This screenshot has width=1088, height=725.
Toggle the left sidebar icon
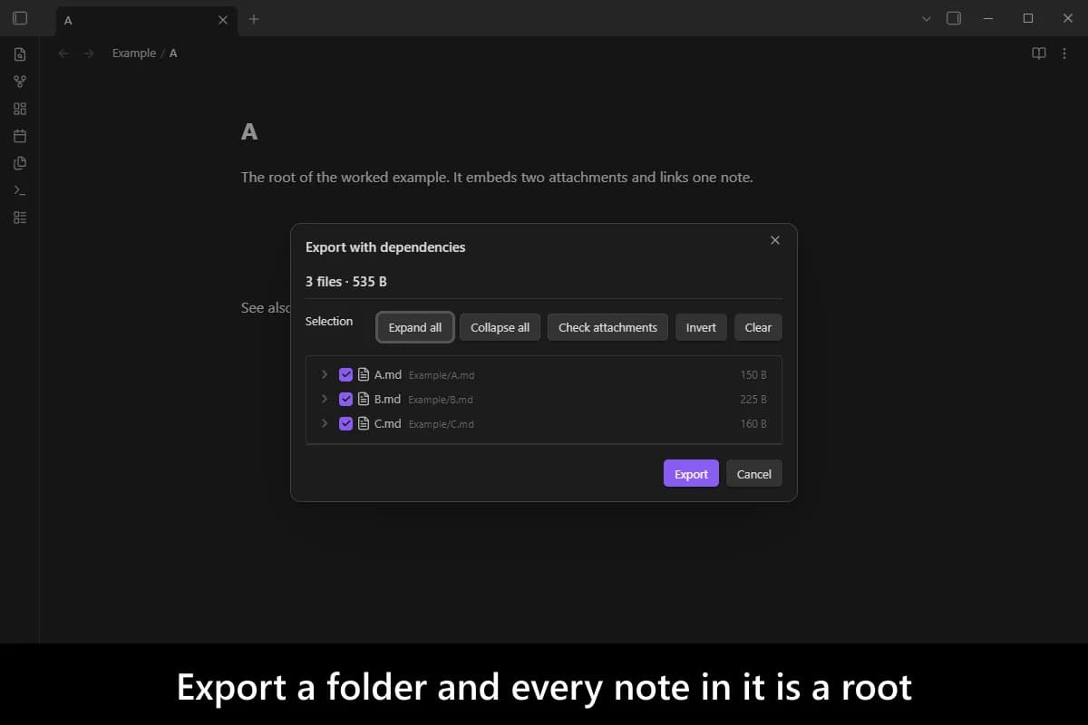point(20,18)
